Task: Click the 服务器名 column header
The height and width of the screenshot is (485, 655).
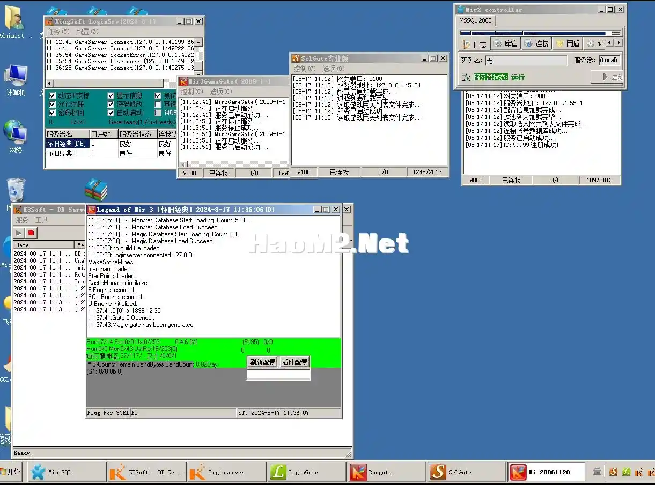Action: (67, 134)
